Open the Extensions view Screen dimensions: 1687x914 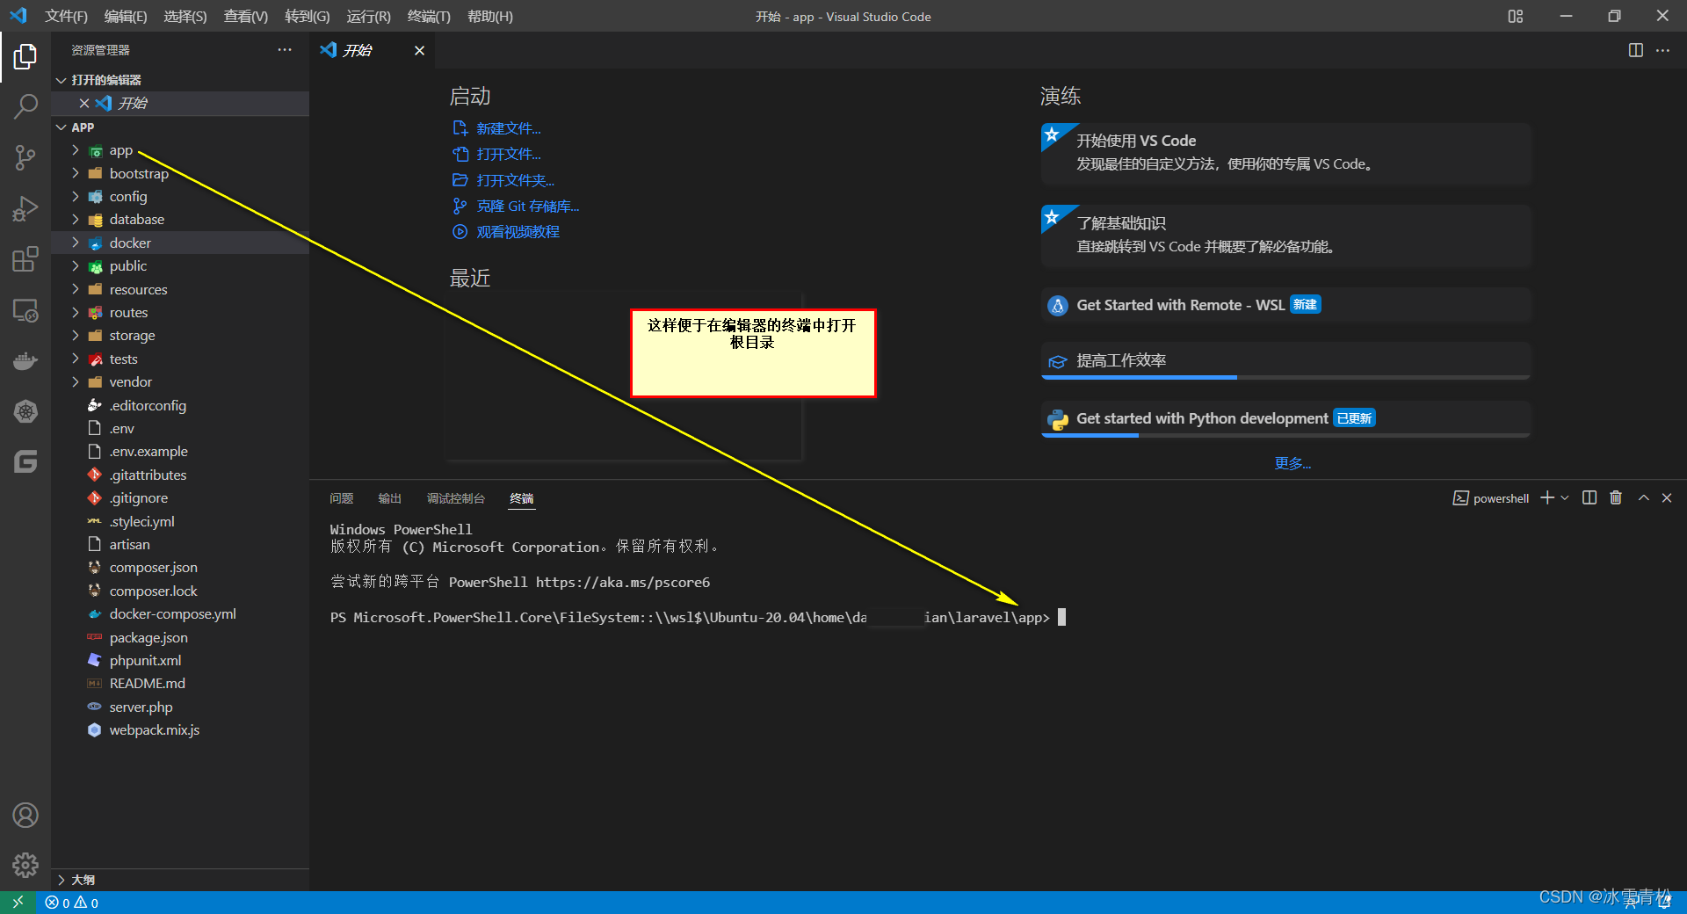[25, 259]
